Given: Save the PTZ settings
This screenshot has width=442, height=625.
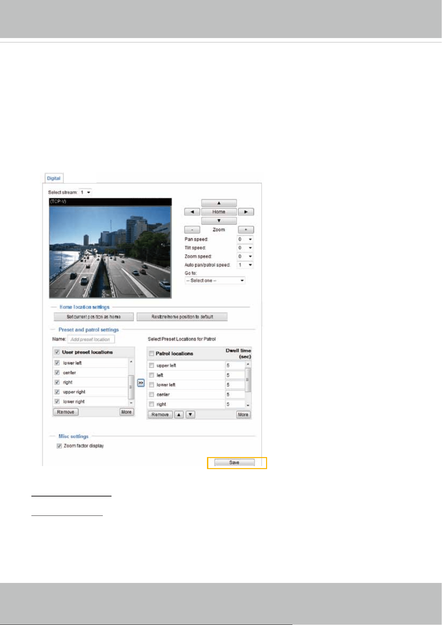Looking at the screenshot, I should click(x=234, y=463).
